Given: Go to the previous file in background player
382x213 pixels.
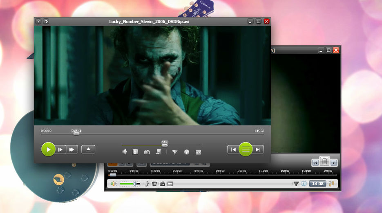Looking at the screenshot, I should tap(315, 163).
